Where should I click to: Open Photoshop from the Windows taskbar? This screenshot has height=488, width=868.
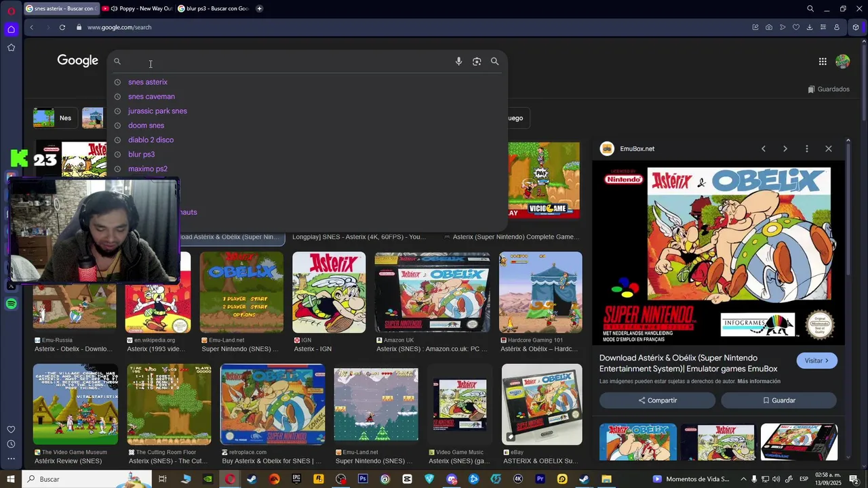point(363,479)
